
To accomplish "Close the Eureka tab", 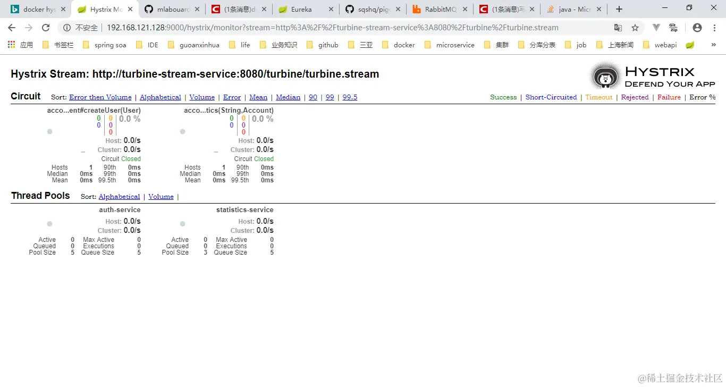I will [331, 9].
